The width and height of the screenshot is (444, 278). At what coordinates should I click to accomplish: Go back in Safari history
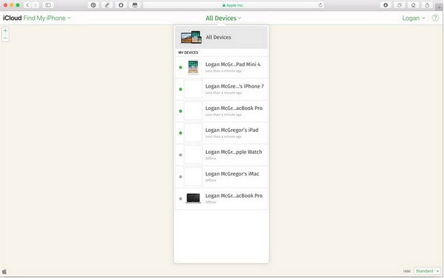[27, 5]
